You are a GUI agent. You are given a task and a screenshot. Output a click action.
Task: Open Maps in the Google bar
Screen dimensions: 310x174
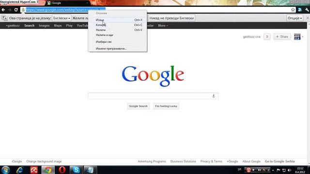[x=58, y=26]
